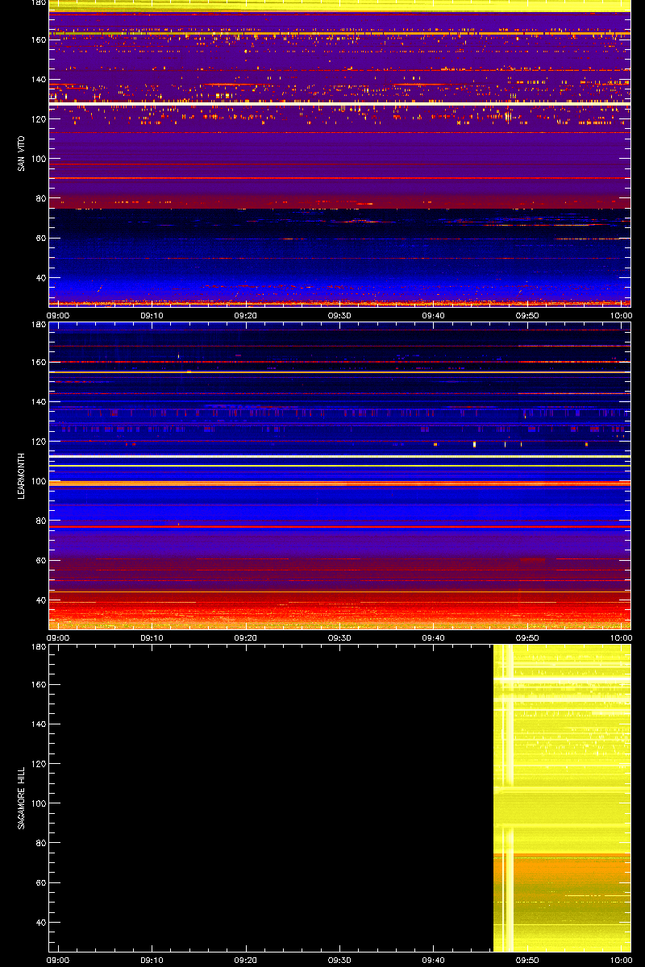Click 09:10 time label under Sagamore Hill panel
Screen dimensions: 645x967
(x=152, y=961)
